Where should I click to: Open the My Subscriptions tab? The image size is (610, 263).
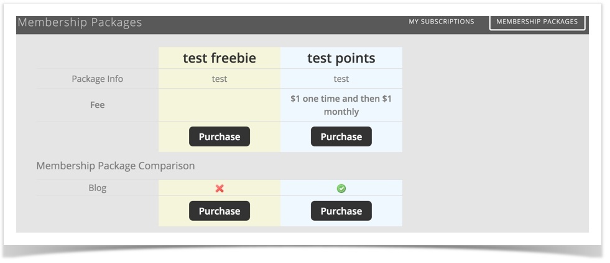coord(441,22)
